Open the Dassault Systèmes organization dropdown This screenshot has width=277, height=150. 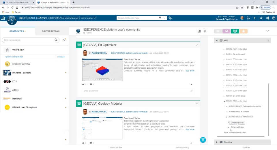coord(237,19)
